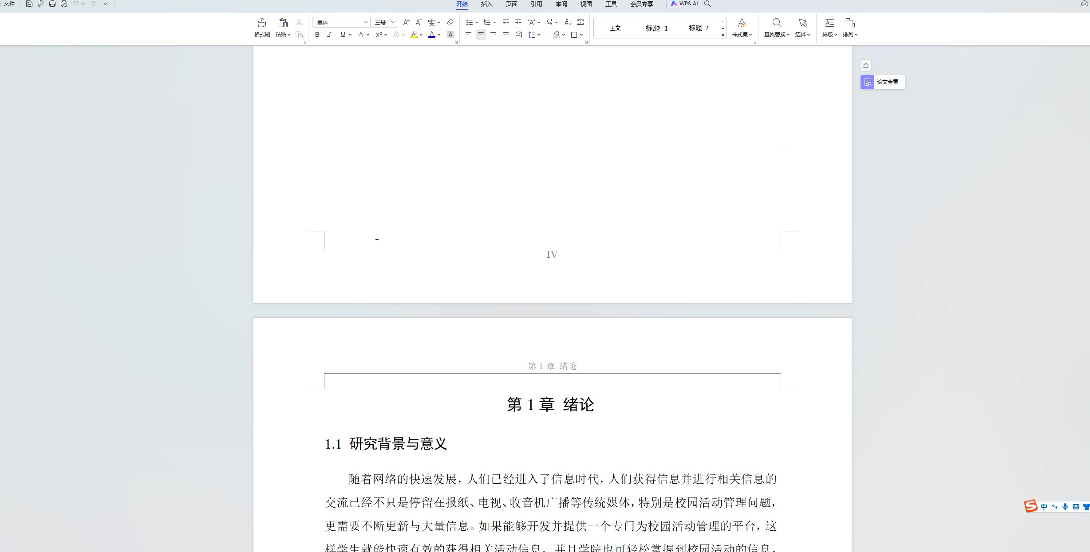1090x552 pixels.
Task: Toggle Superscript X² formatting
Action: pos(379,35)
